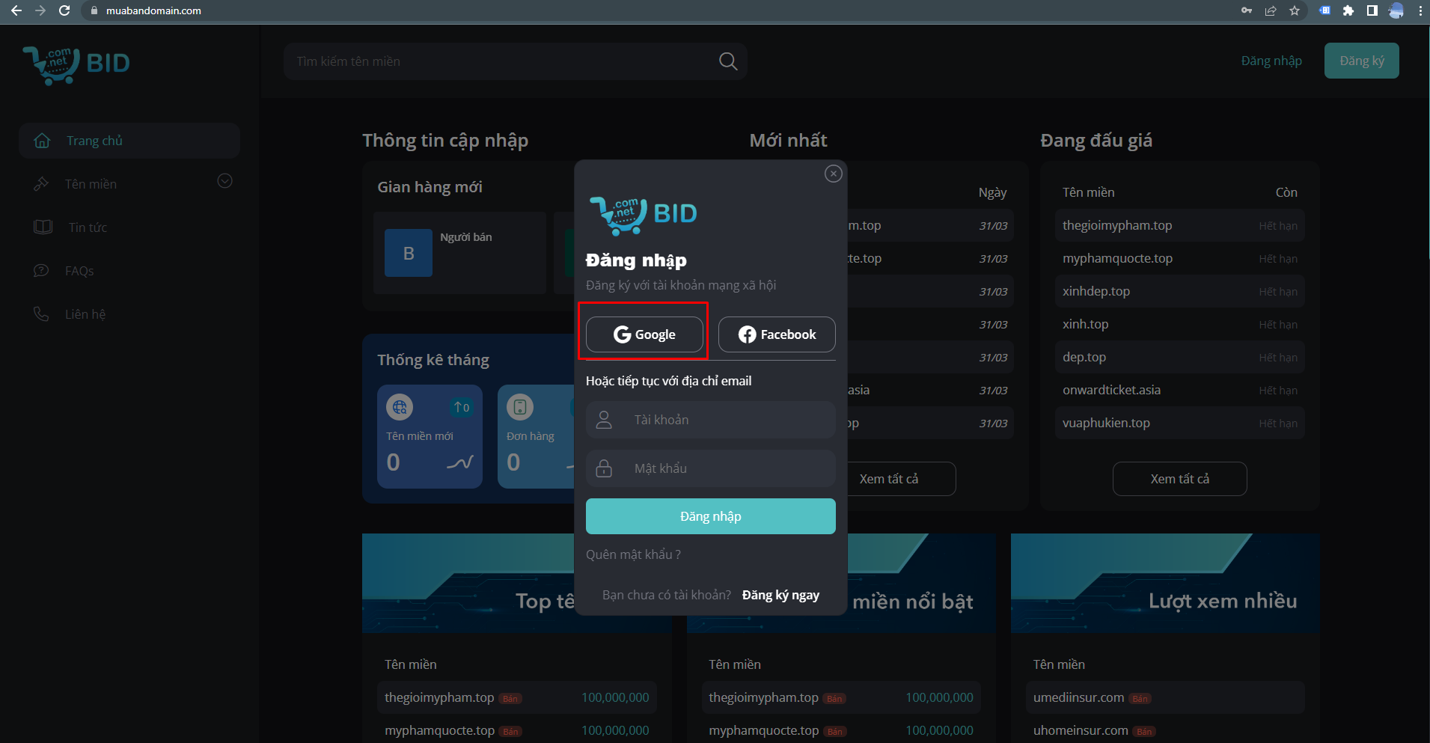Open the Tin tức menu item
This screenshot has height=743, width=1430.
point(88,227)
